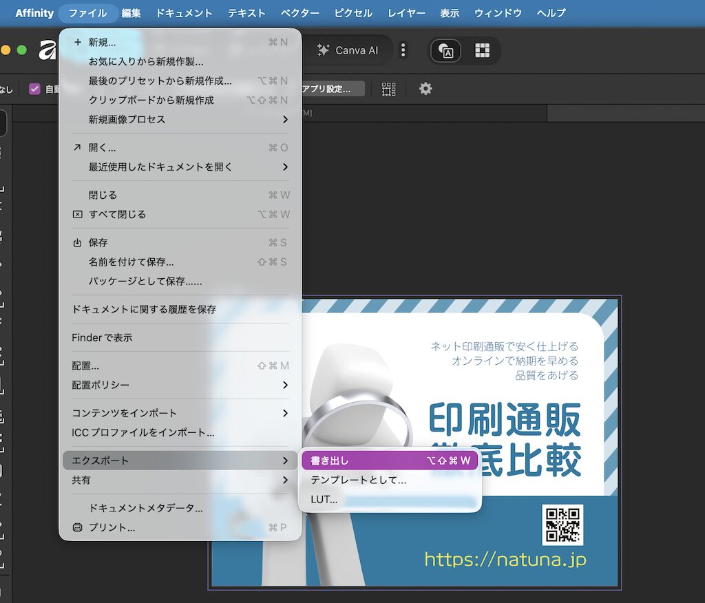Open the 共有 submenu arrow

pyautogui.click(x=286, y=480)
